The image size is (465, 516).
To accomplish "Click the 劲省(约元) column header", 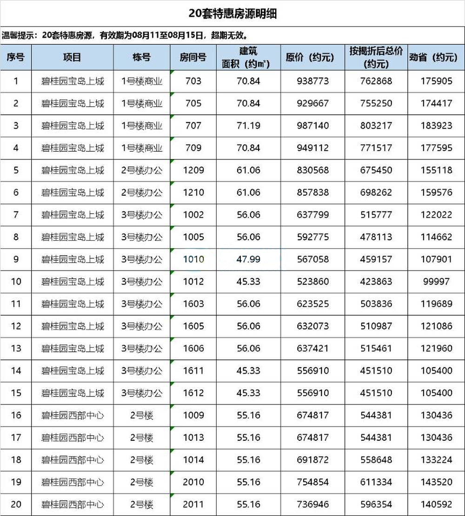I will click(x=436, y=57).
